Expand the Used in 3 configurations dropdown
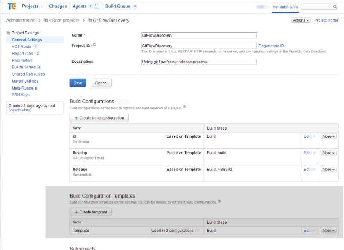344x250 pixels. click(x=197, y=231)
